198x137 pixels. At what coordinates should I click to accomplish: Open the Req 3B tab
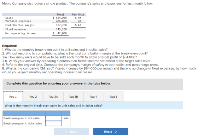pyautogui.click(x=73, y=97)
